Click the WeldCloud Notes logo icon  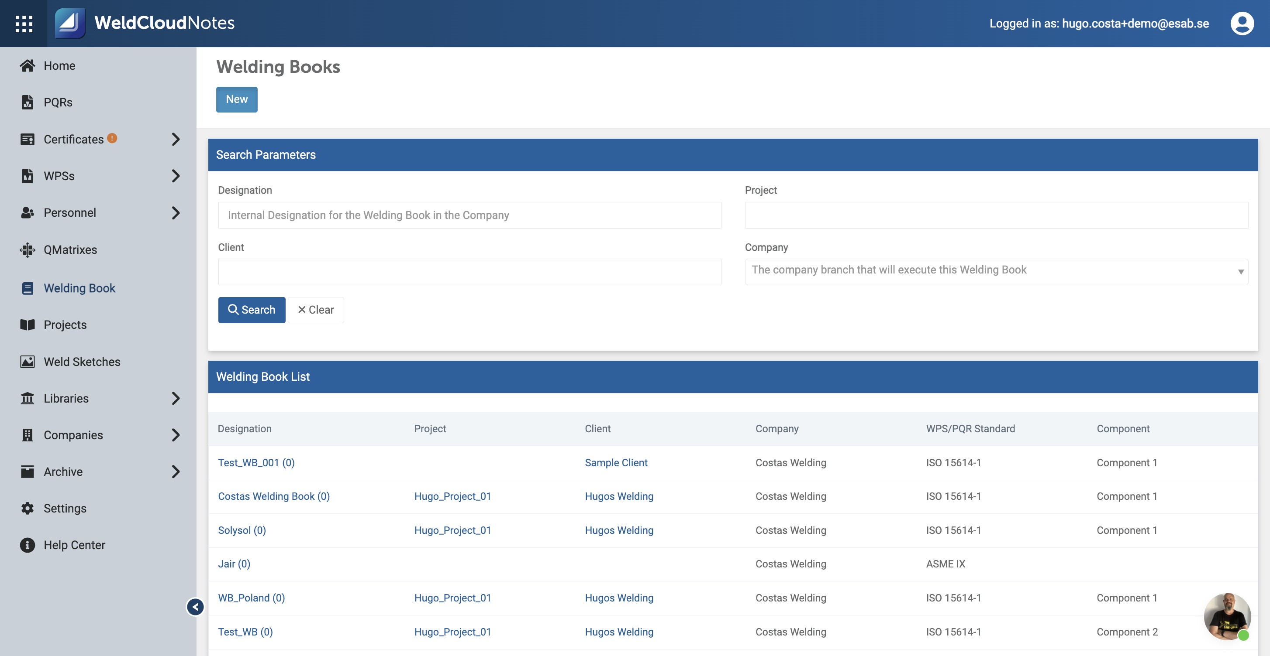[69, 23]
